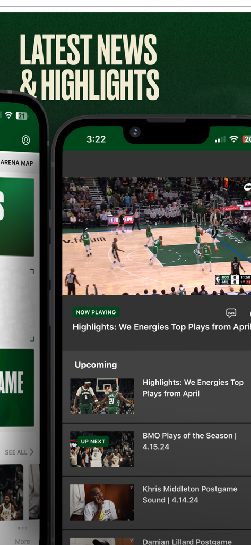Tap the NOW PLAYING badge
251x545 pixels.
pos(96,312)
